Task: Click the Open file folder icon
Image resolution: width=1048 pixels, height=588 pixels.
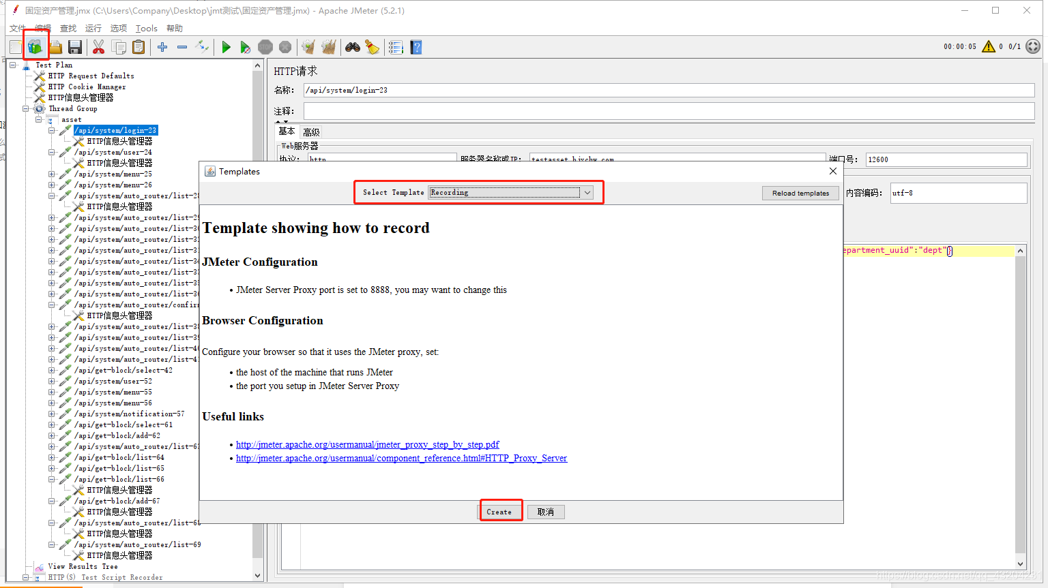Action: tap(55, 47)
